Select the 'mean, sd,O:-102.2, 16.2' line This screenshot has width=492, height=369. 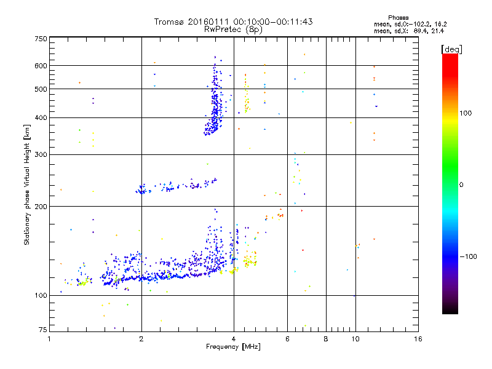pyautogui.click(x=410, y=24)
